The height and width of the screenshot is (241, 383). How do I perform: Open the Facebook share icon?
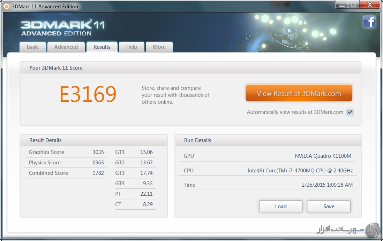pyautogui.click(x=369, y=22)
